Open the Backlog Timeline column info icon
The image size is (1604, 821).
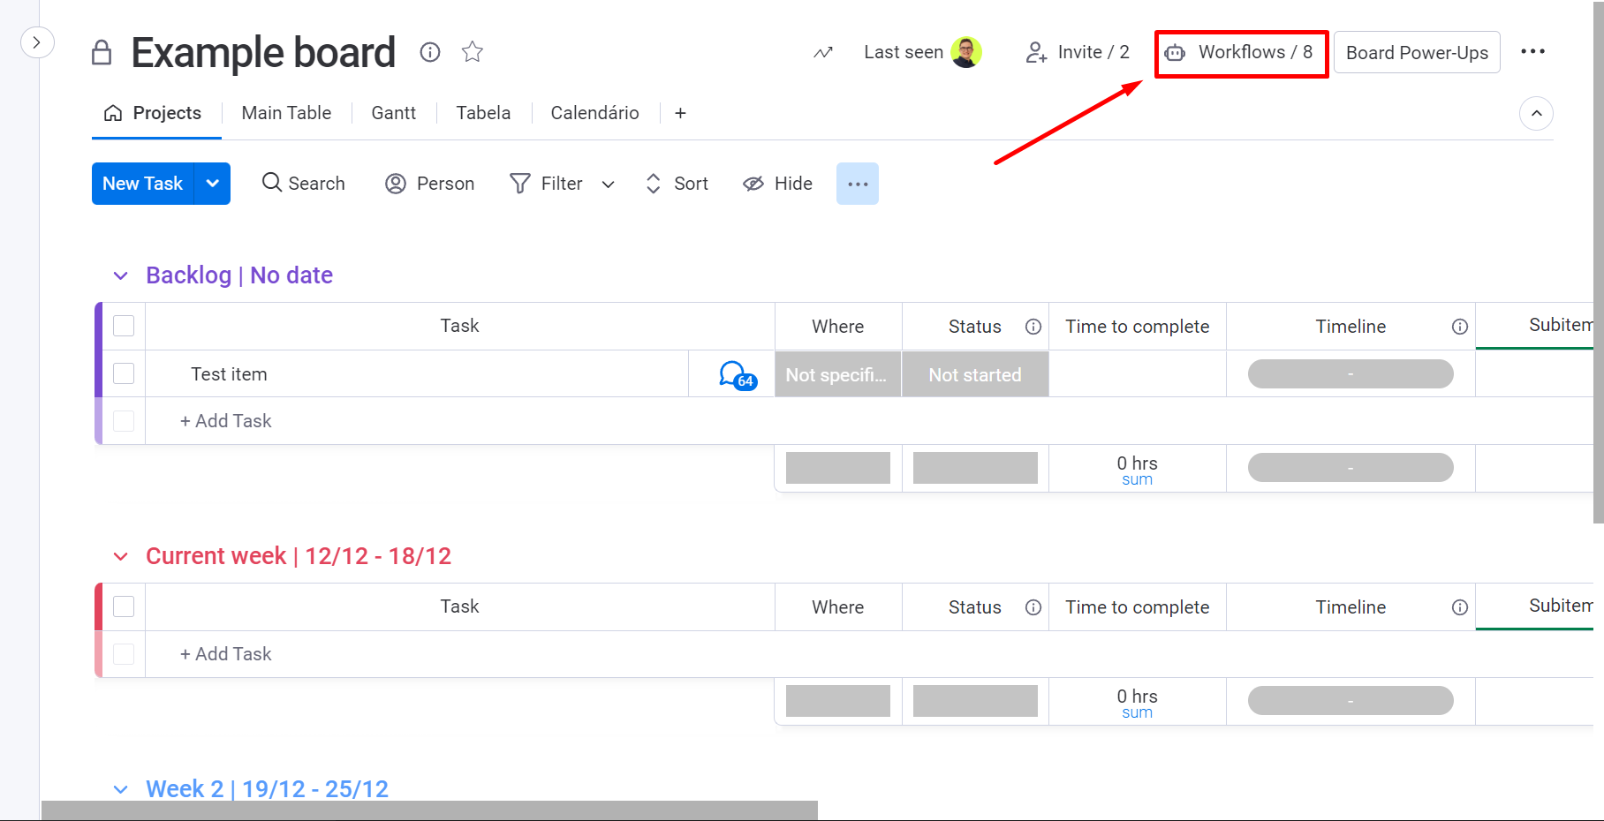point(1460,327)
